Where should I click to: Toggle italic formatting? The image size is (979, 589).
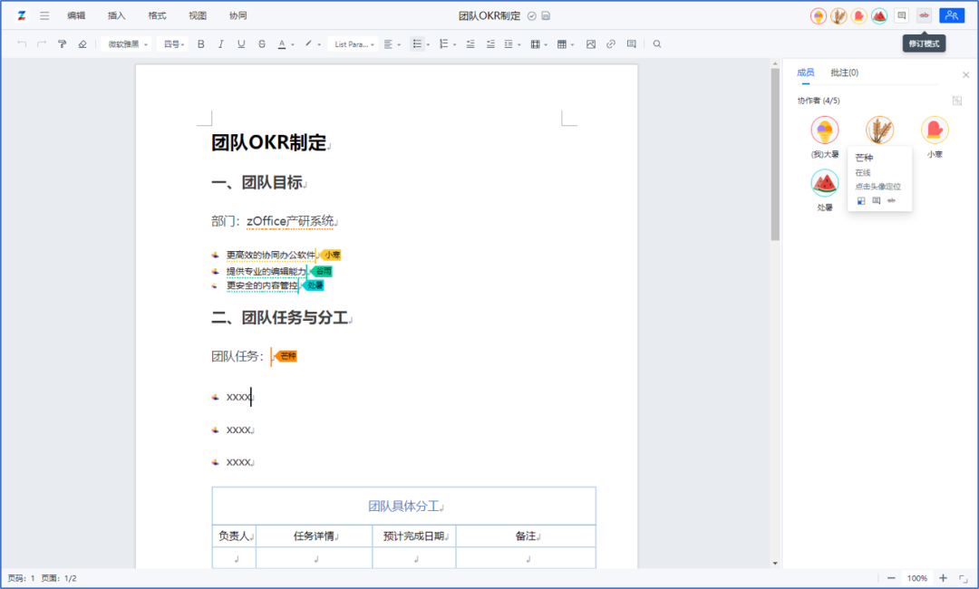[220, 43]
